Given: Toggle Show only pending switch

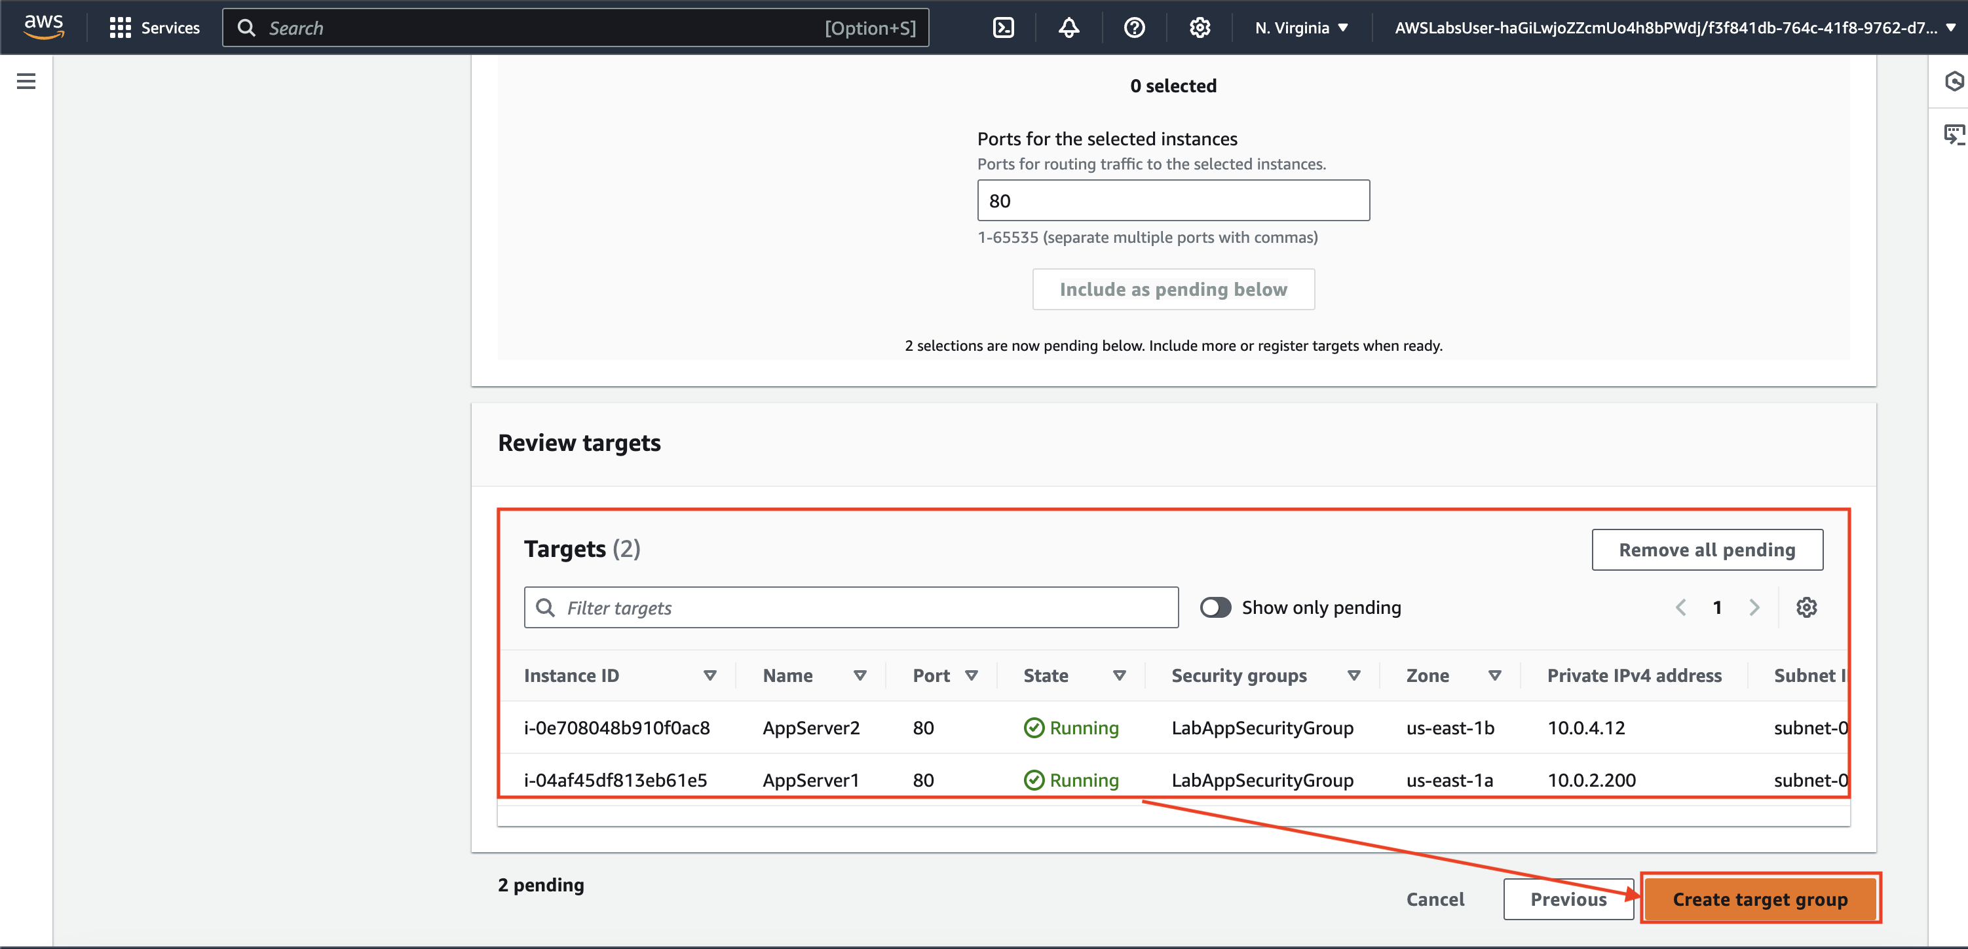Looking at the screenshot, I should [x=1215, y=608].
